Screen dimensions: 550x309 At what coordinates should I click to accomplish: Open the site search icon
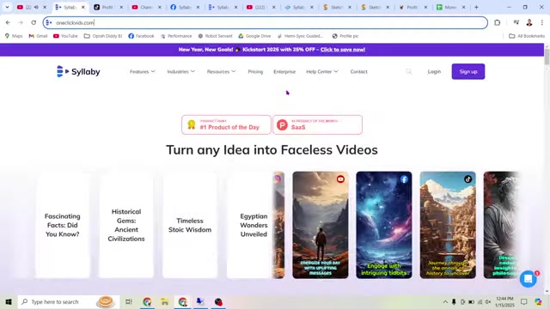[409, 71]
